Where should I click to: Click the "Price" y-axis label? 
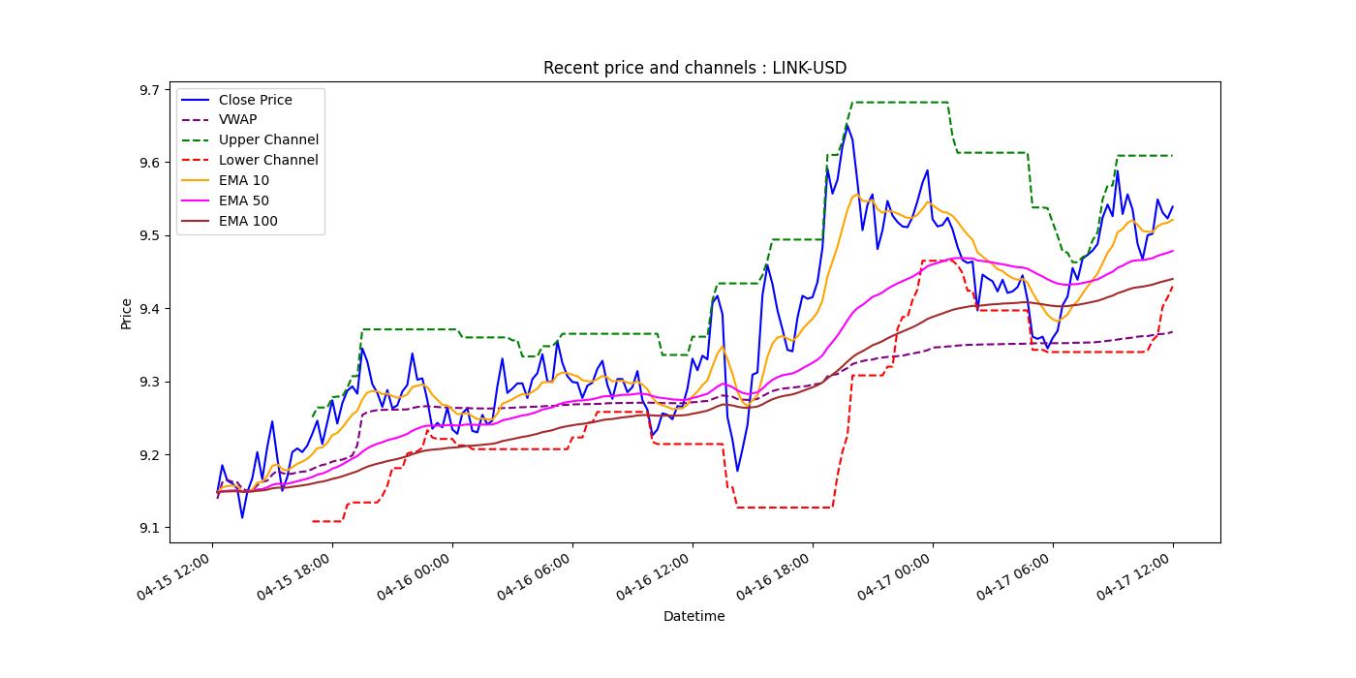[x=126, y=313]
